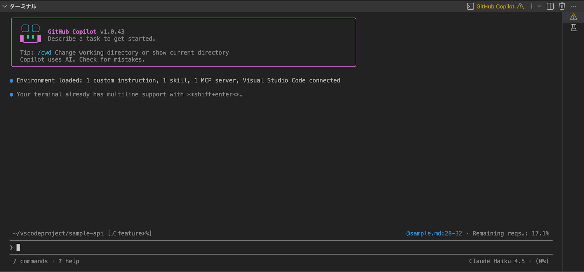The image size is (584, 272).
Task: Open the terminal more actions ellipsis
Action: tap(574, 6)
